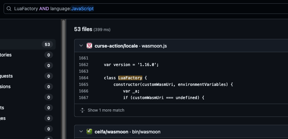
Task: Open the bin/wasmoon file link
Action: tap(146, 132)
